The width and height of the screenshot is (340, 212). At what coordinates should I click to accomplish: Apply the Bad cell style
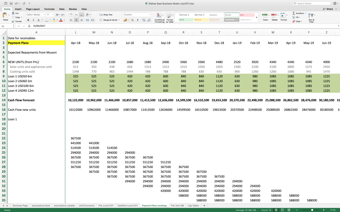pos(247,15)
